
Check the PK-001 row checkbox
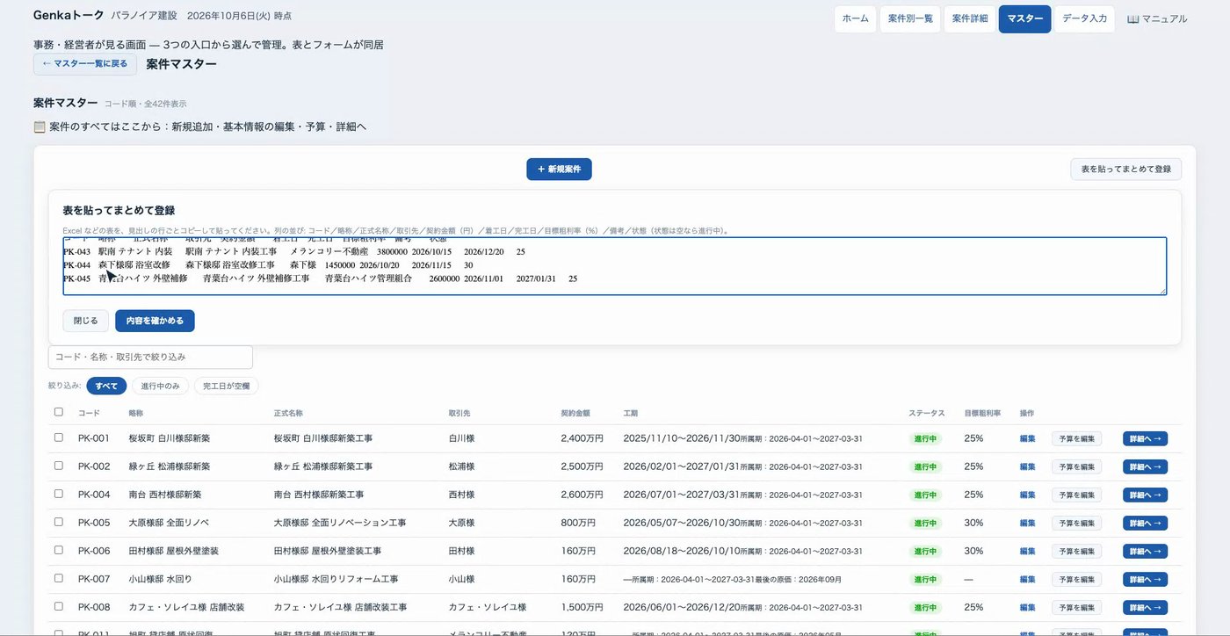point(59,437)
